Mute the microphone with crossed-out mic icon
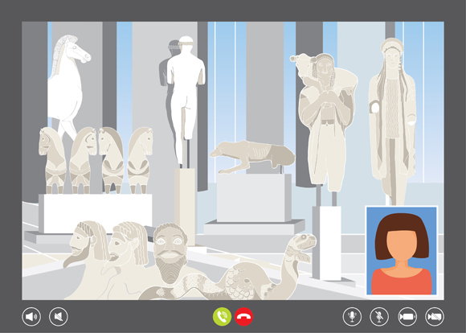 379,317
